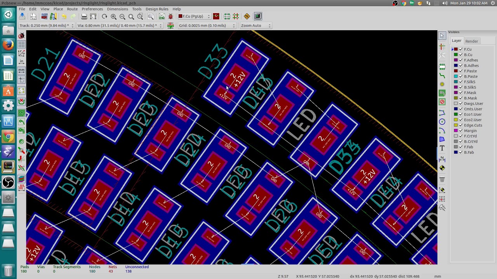Click the print board icon

pos(84,16)
